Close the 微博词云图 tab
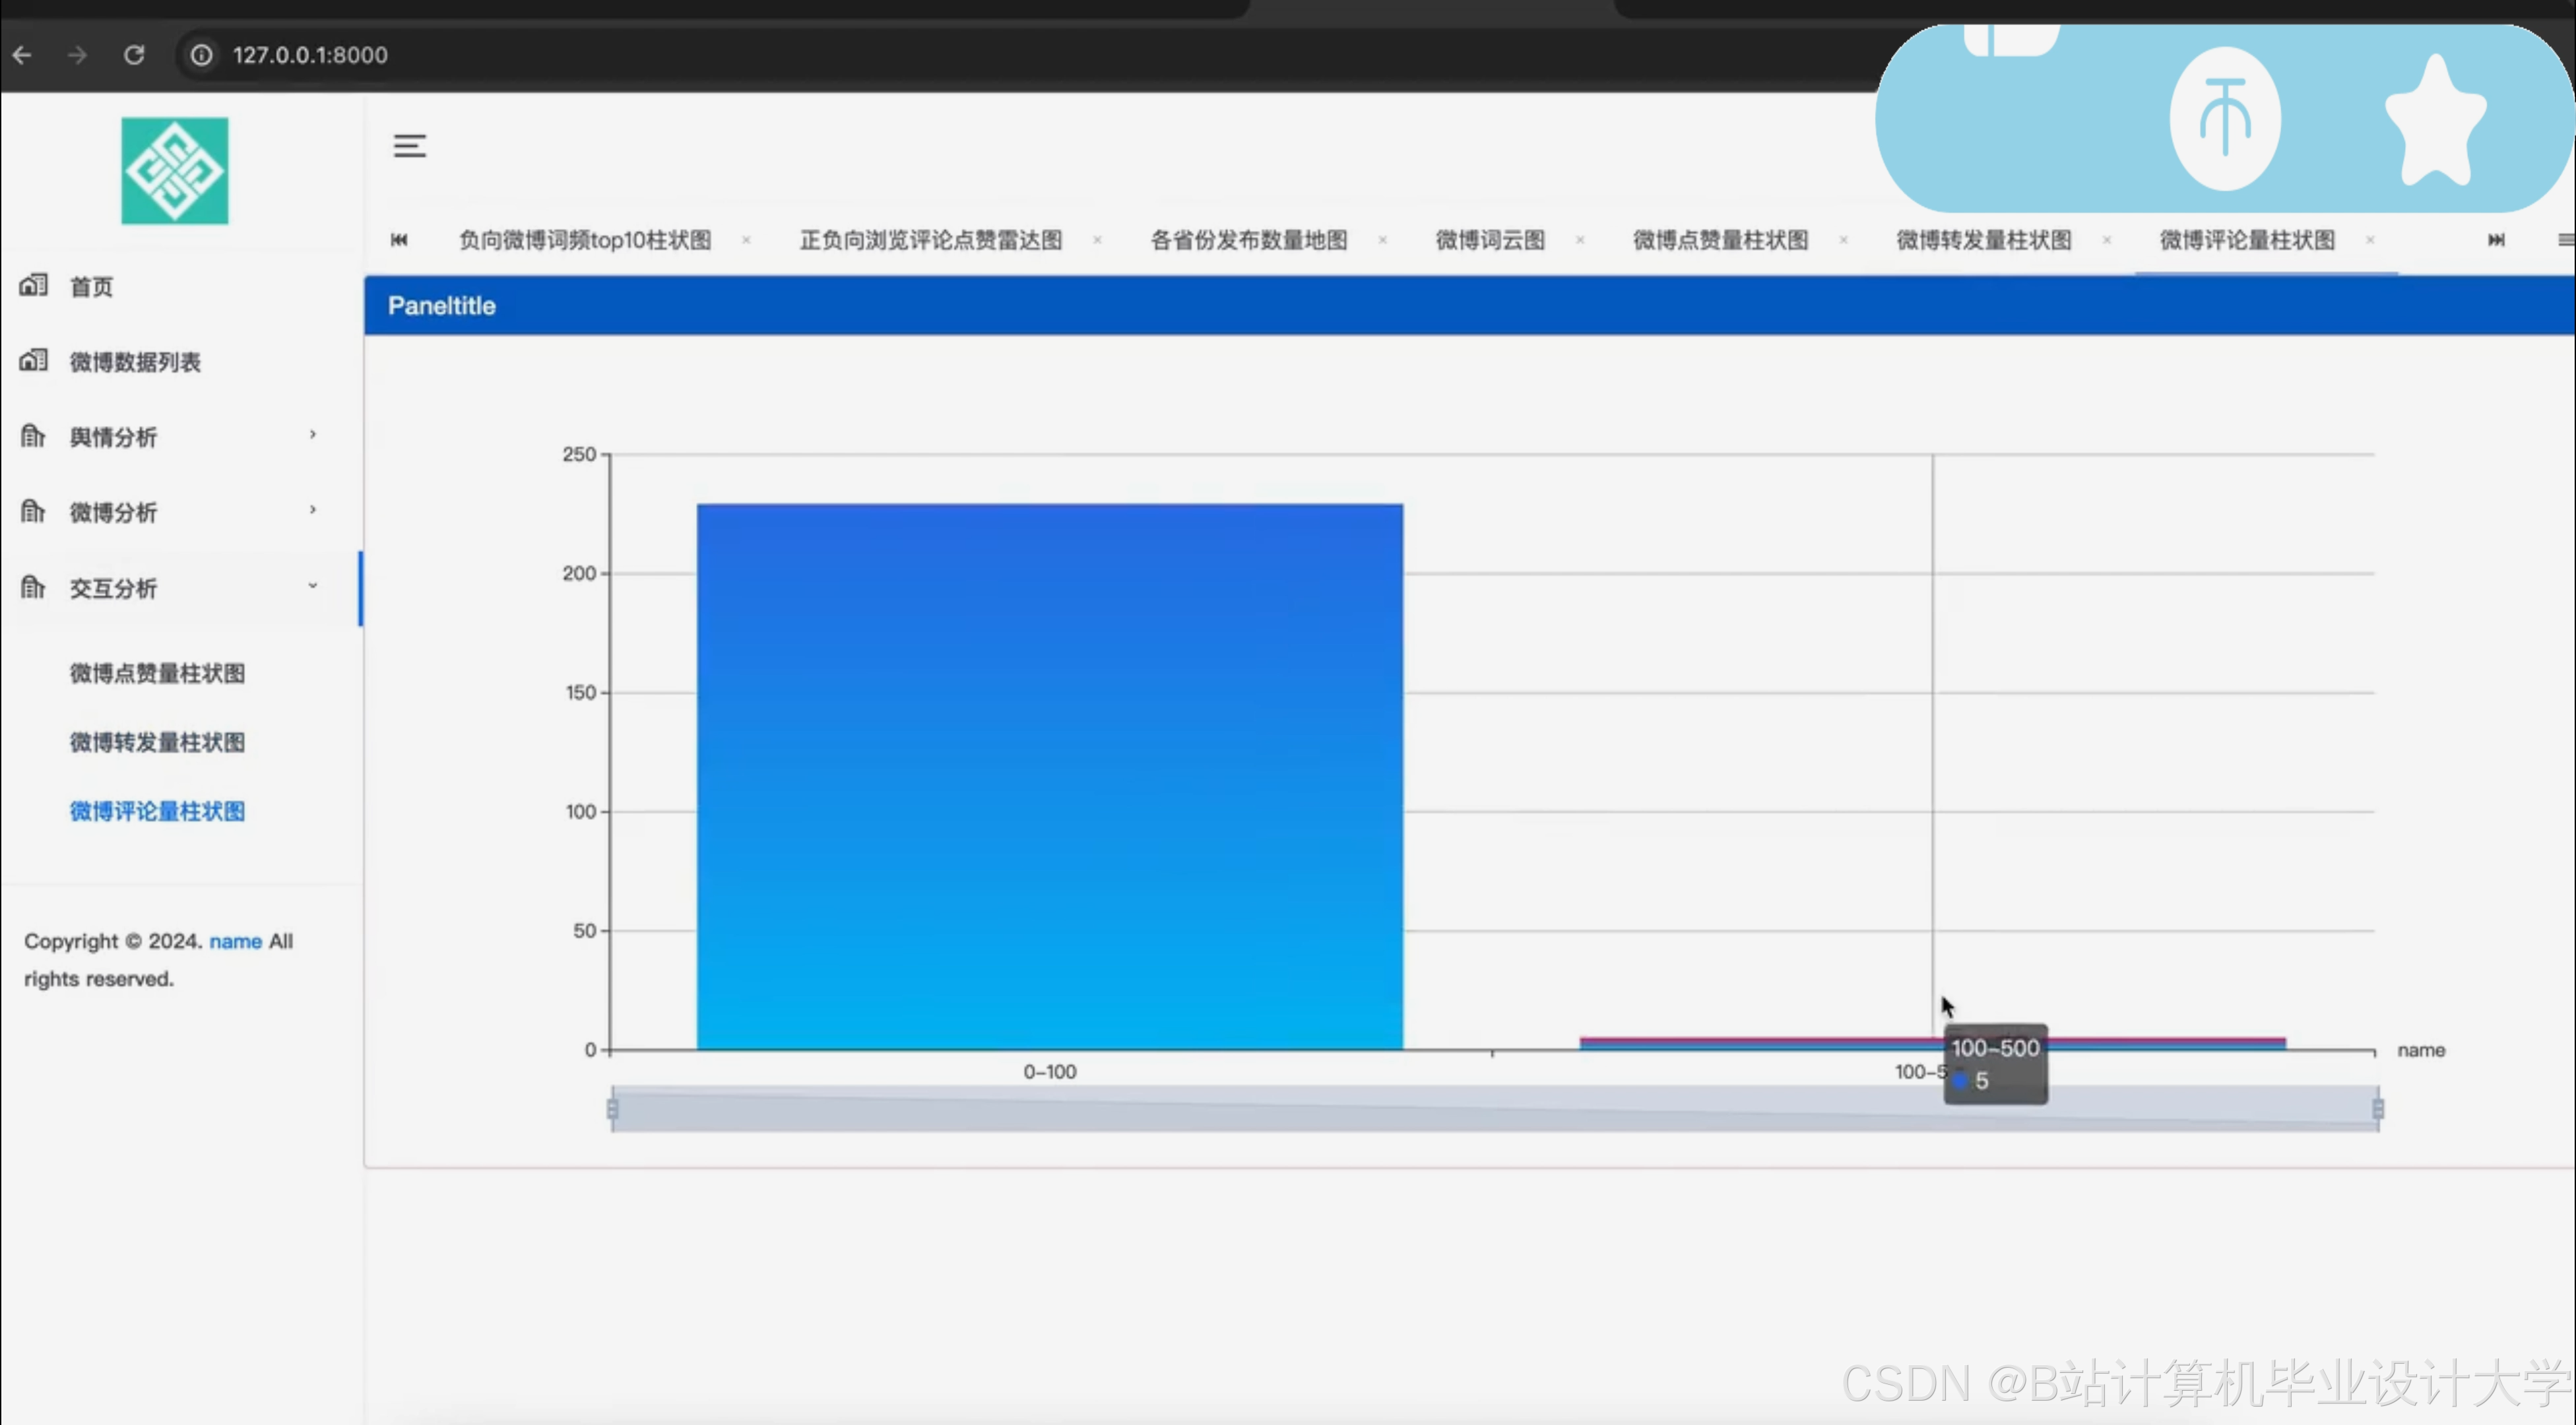The height and width of the screenshot is (1425, 2576). (x=1580, y=240)
